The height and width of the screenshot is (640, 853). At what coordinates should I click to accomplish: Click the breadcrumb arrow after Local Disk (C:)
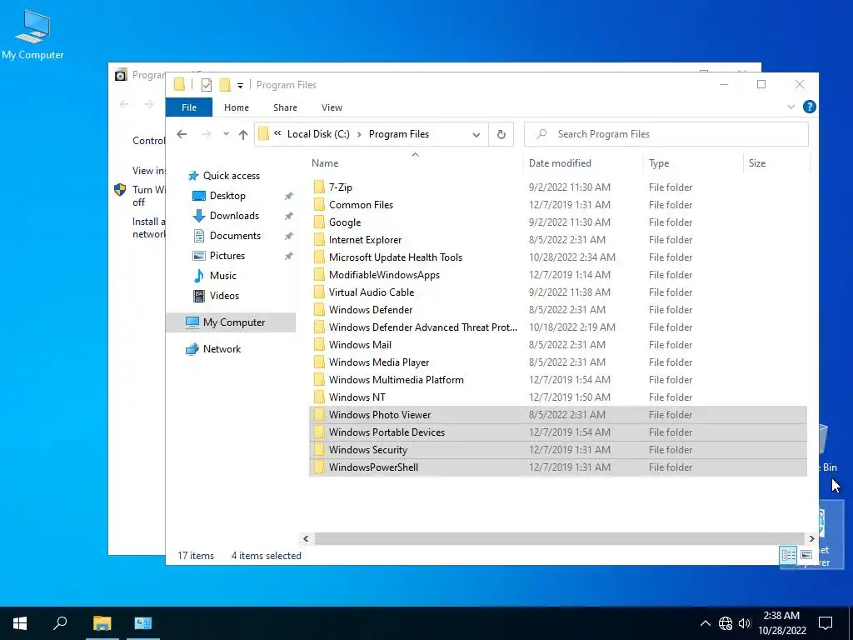coord(359,134)
